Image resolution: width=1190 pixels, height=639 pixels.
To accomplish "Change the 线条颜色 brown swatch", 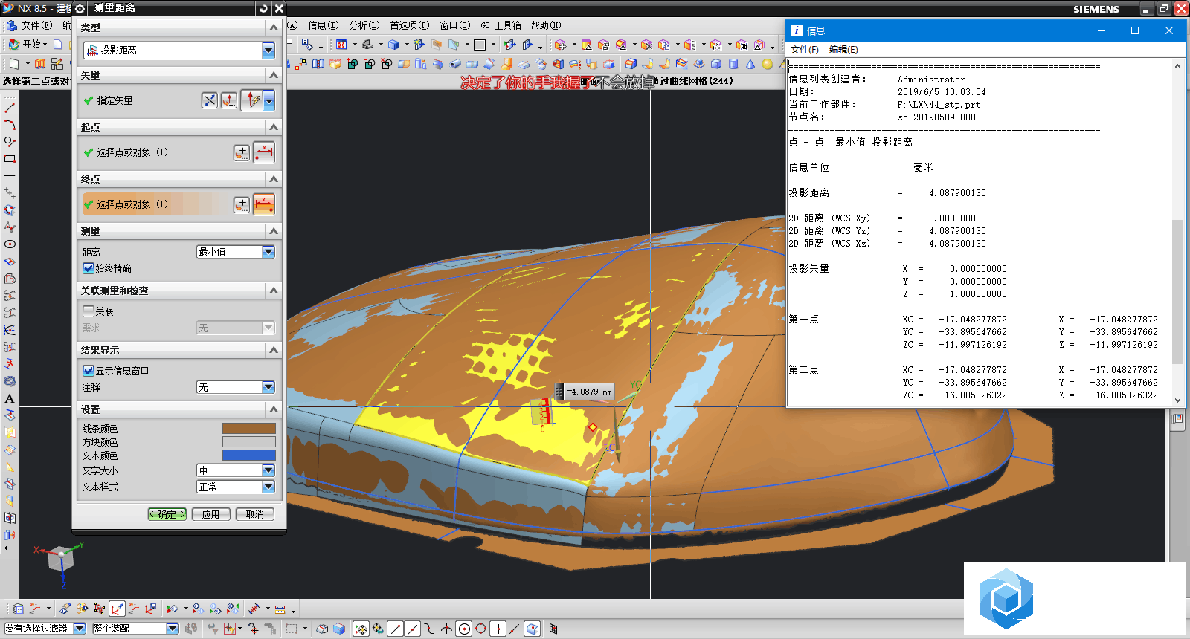I will 249,428.
